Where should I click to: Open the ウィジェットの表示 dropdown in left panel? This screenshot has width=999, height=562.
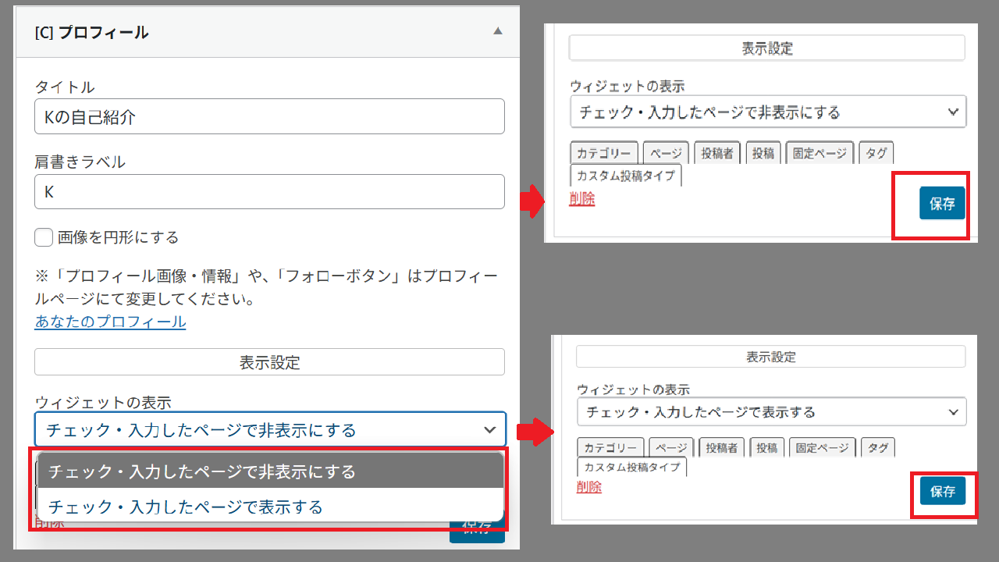pyautogui.click(x=270, y=429)
